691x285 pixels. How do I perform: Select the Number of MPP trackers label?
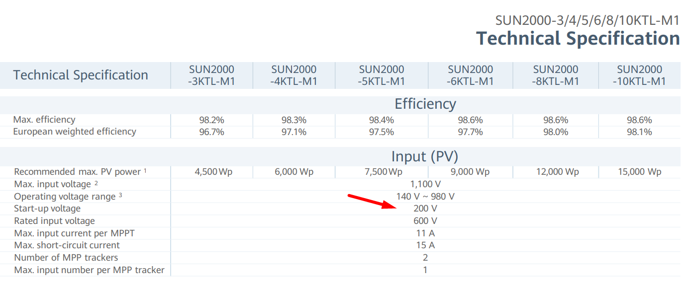(x=66, y=258)
